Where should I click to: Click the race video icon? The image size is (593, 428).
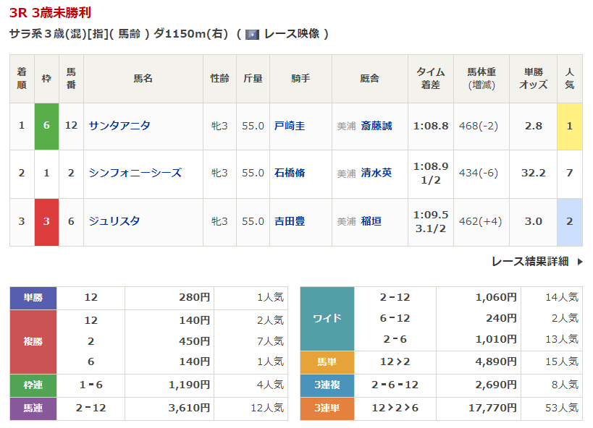point(252,35)
